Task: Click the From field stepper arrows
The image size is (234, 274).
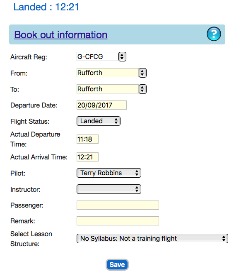Action: point(142,73)
